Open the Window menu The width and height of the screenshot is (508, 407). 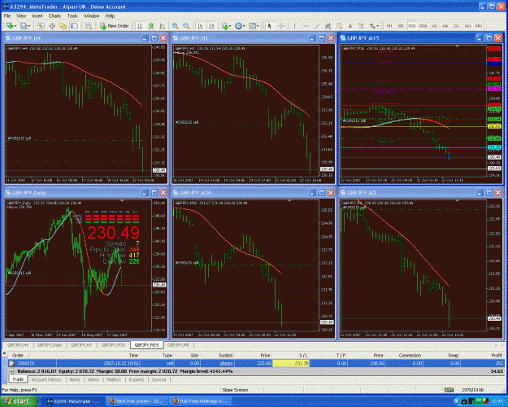click(x=91, y=15)
